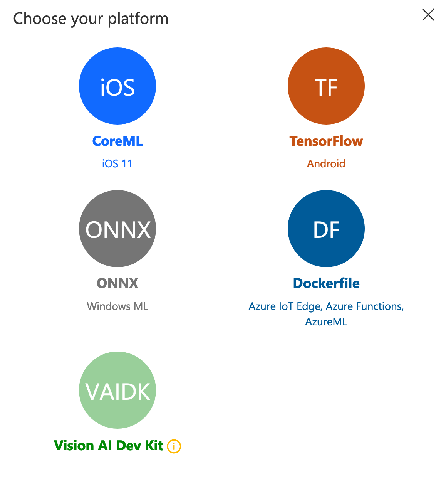The image size is (446, 478).
Task: Click the Choose your platform heading
Action: coord(91,19)
